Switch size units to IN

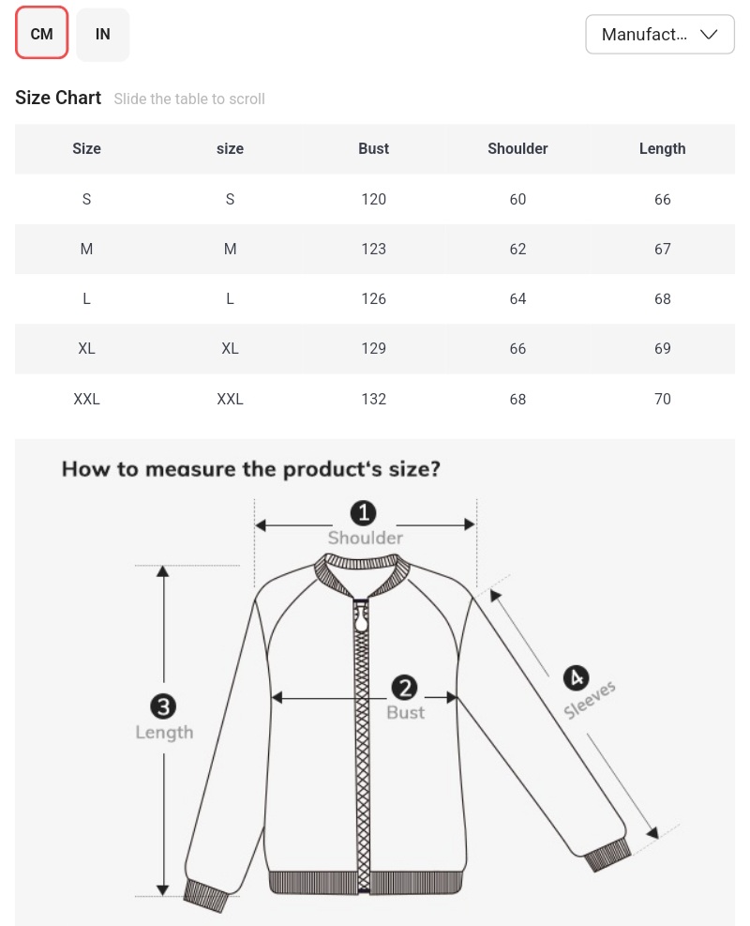[103, 34]
